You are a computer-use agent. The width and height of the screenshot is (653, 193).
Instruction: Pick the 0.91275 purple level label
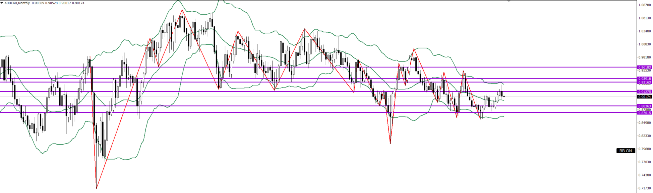644,91
